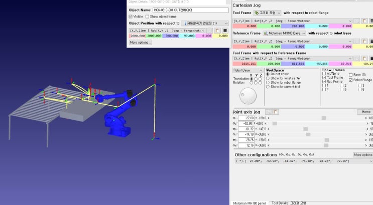Paste into the Tool Frame pose
Viewport: 373px width, 205px height.
(364, 21)
